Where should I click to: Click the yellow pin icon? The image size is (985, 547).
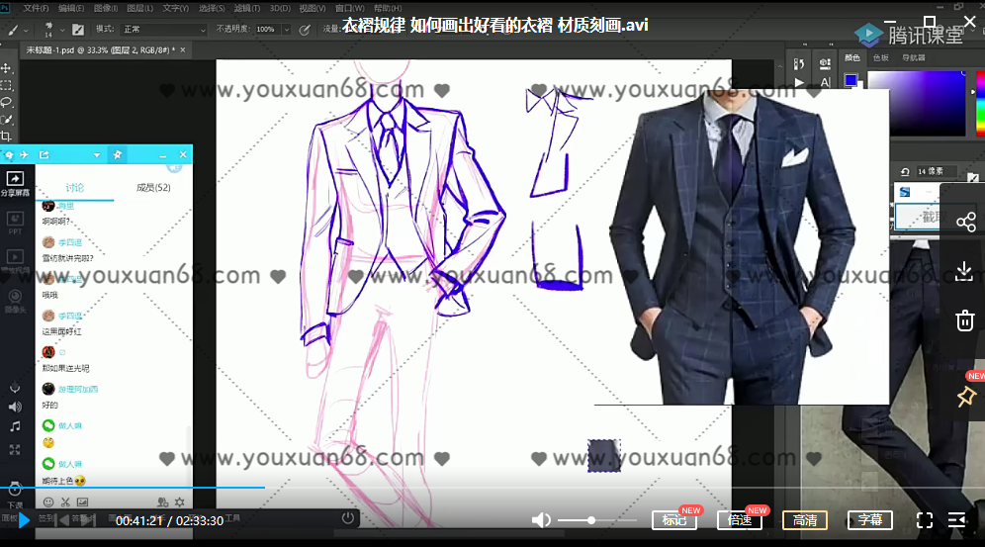[x=965, y=397]
